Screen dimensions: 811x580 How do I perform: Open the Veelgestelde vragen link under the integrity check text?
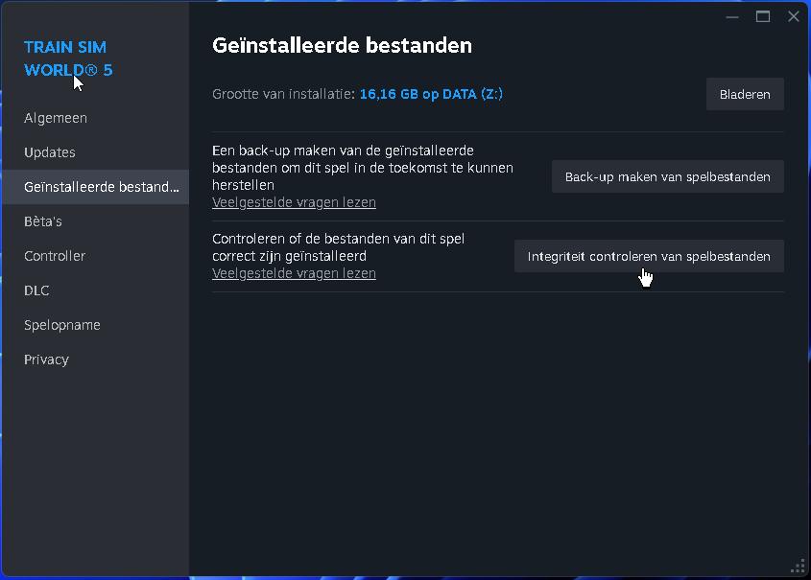click(x=294, y=273)
